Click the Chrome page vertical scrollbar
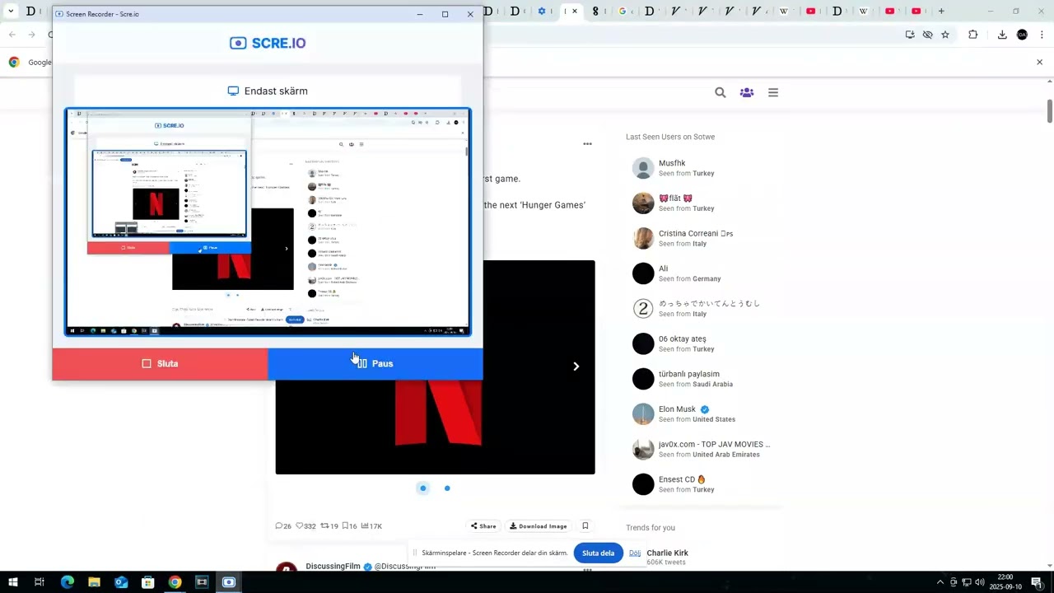 pos(1050,111)
